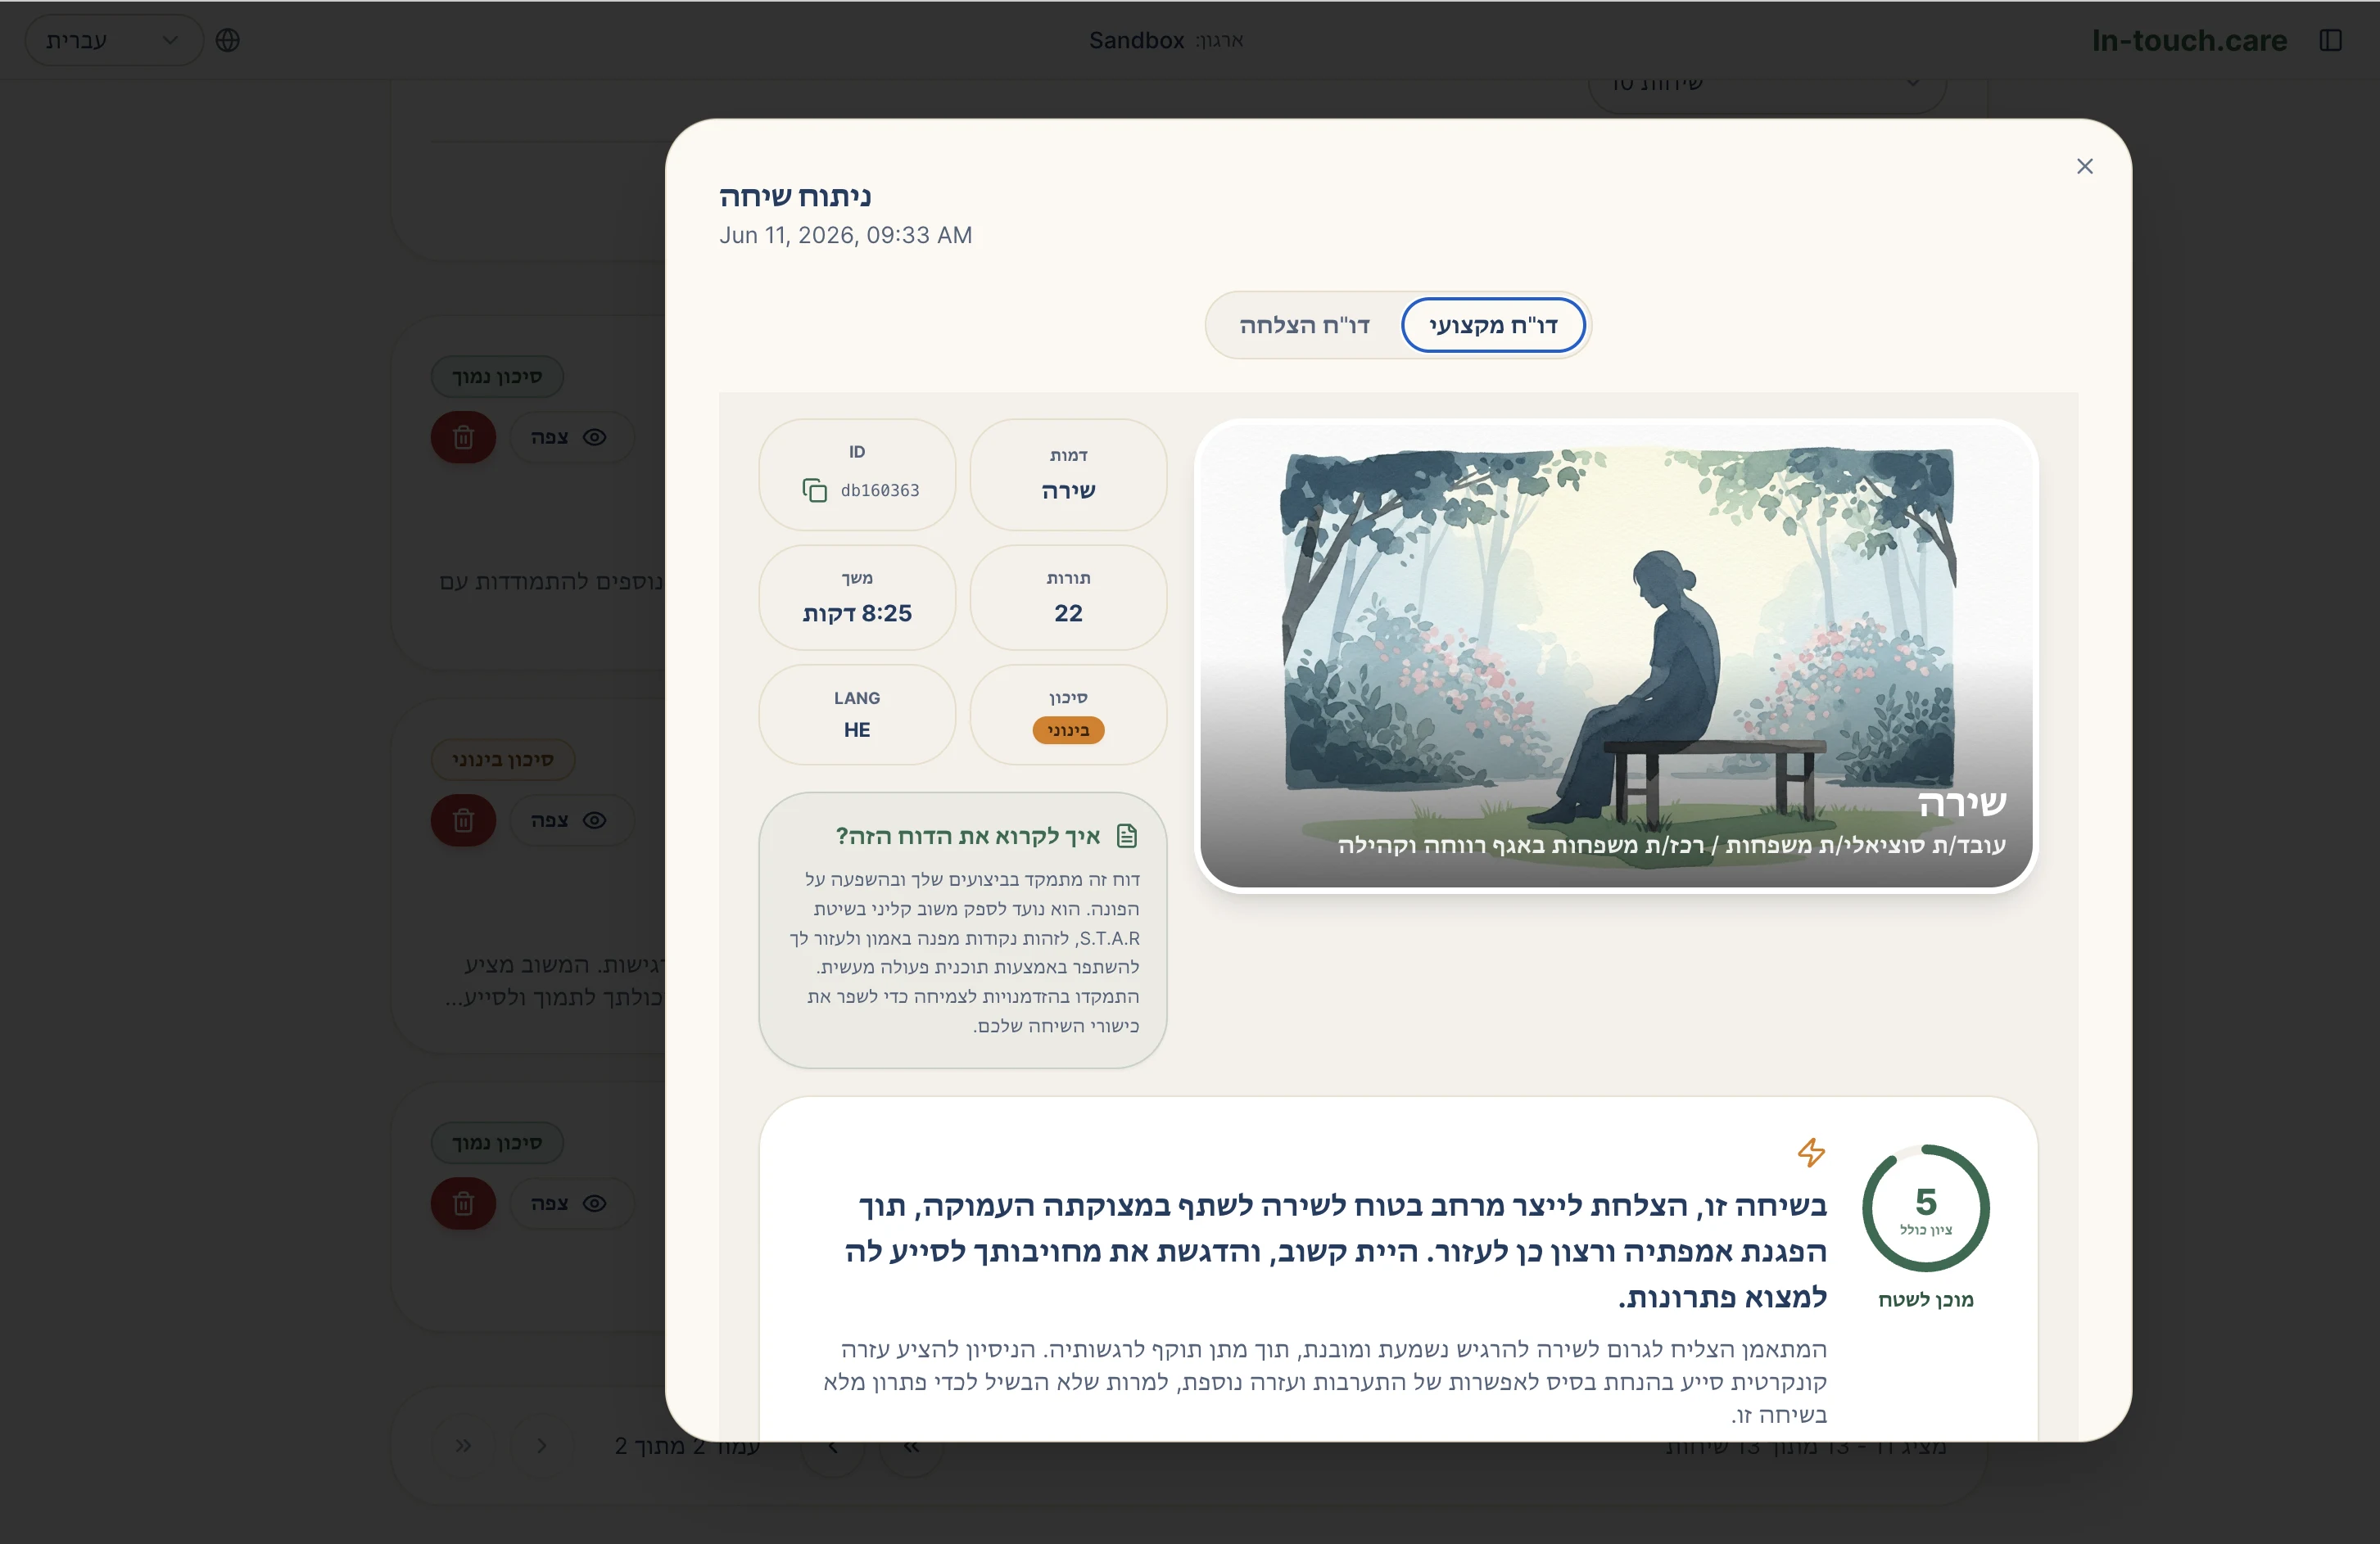Delete the low-risk conversation at the top

pyautogui.click(x=463, y=436)
